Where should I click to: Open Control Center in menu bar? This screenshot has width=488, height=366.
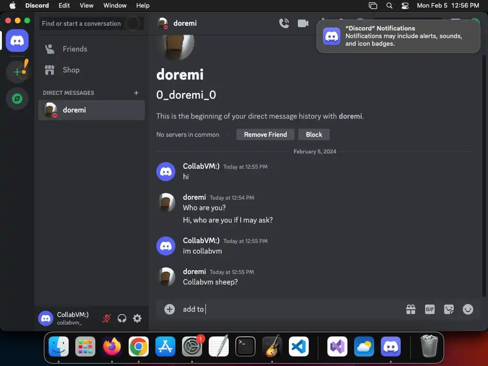[405, 6]
